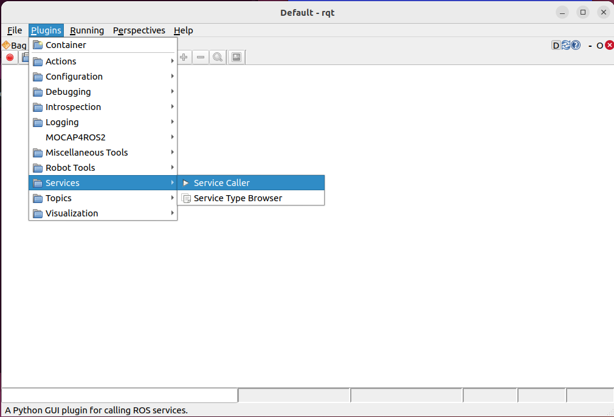Click the bottom-left progress bar field
The image size is (614, 417).
(119, 396)
